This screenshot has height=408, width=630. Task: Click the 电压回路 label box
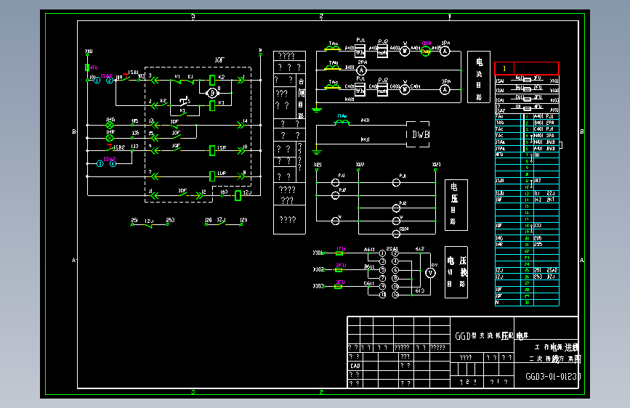(x=456, y=205)
